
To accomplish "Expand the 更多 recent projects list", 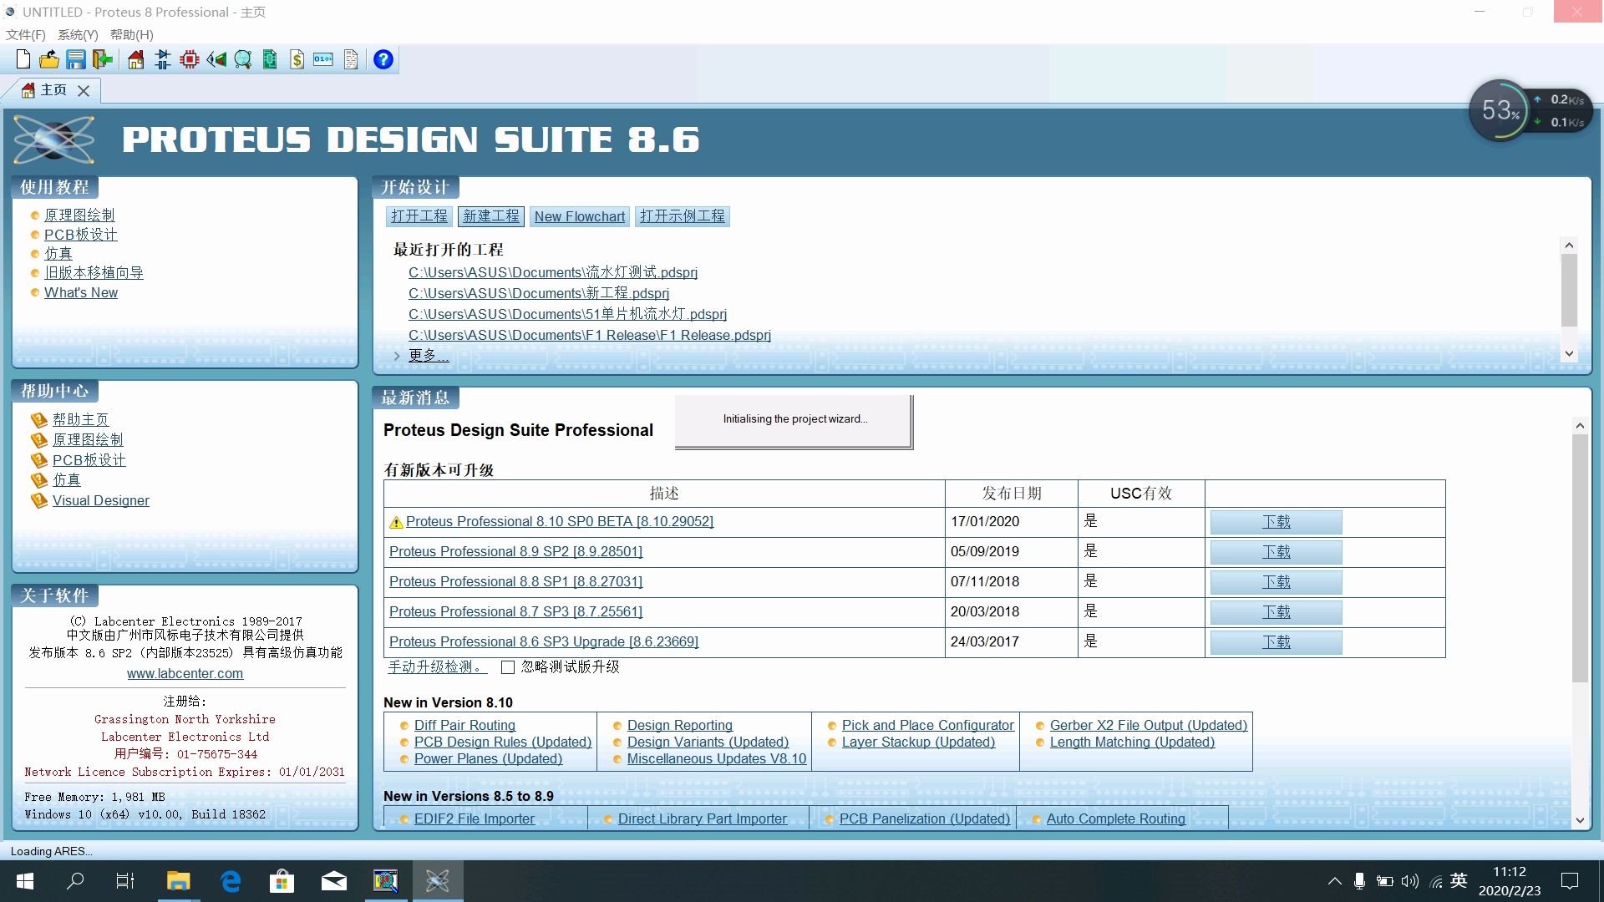I will (x=428, y=355).
